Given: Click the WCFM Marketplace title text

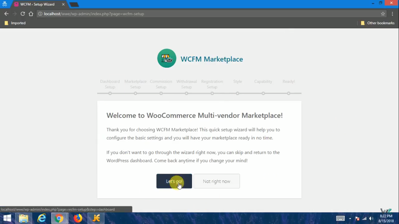Looking at the screenshot, I should click(x=212, y=59).
